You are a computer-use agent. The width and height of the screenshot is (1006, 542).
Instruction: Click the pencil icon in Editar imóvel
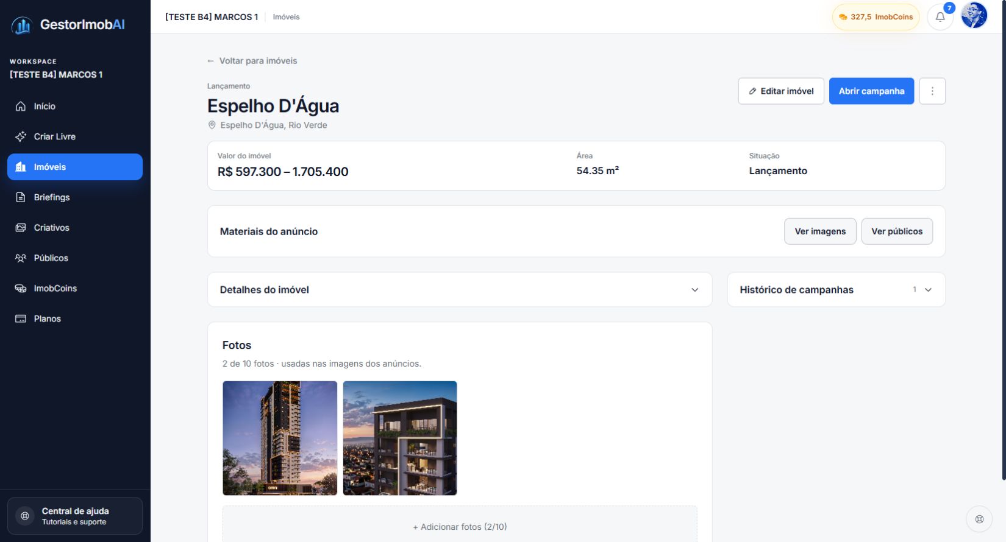click(752, 91)
